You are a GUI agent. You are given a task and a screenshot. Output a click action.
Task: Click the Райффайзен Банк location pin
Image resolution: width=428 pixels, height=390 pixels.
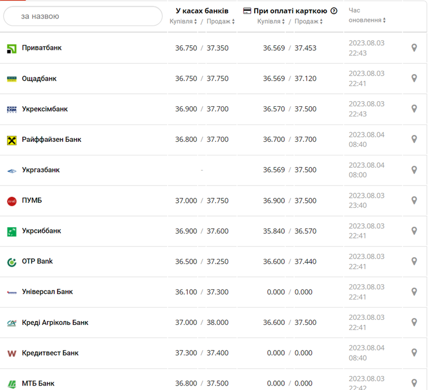pos(414,140)
